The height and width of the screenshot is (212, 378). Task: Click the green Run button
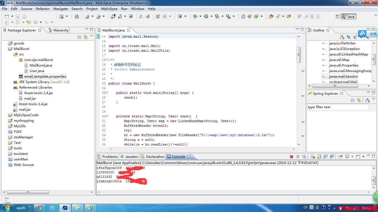pyautogui.click(x=206, y=17)
